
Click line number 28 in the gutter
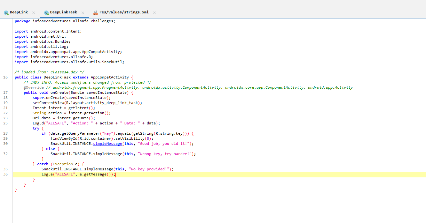(x=5, y=133)
